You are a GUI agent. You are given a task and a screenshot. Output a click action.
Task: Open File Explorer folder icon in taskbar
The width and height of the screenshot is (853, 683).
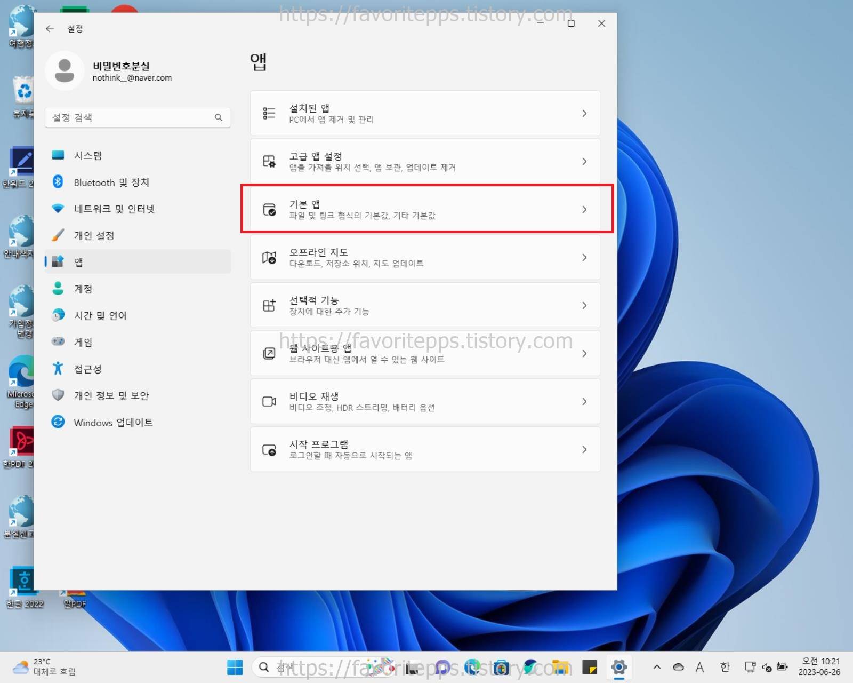coord(560,667)
